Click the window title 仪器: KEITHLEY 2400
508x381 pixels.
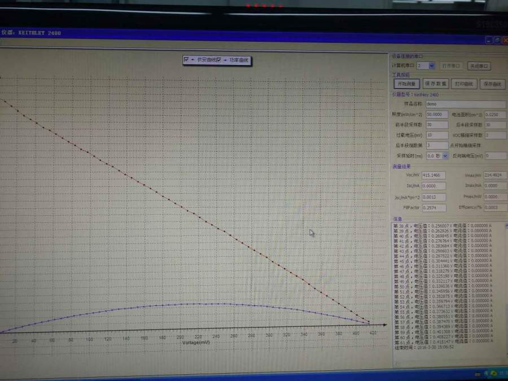click(31, 33)
